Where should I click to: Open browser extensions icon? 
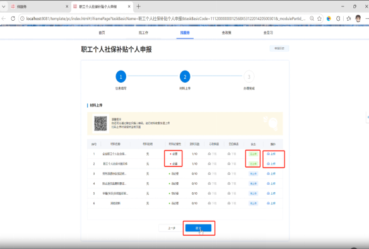(x=338, y=18)
